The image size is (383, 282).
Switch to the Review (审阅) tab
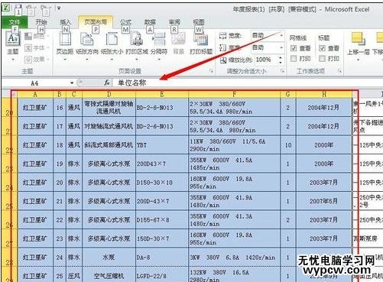coord(174,22)
